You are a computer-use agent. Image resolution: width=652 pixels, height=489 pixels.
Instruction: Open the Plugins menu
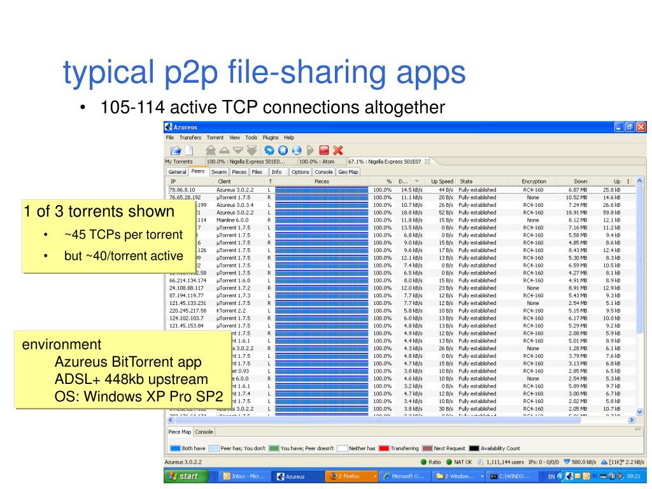270,138
